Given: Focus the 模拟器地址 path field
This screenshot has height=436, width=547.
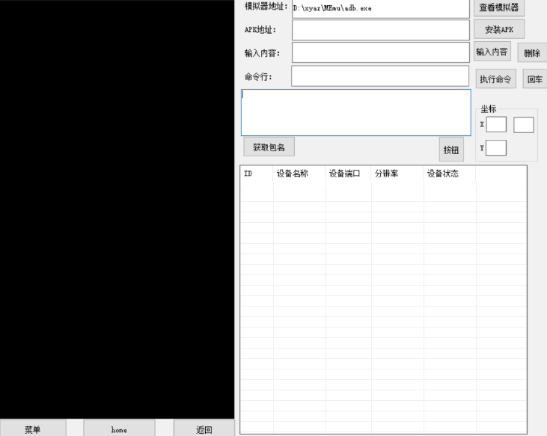Looking at the screenshot, I should click(x=381, y=8).
